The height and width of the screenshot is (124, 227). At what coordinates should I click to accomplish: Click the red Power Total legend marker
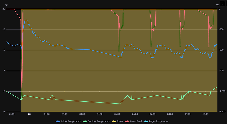pos(127,121)
